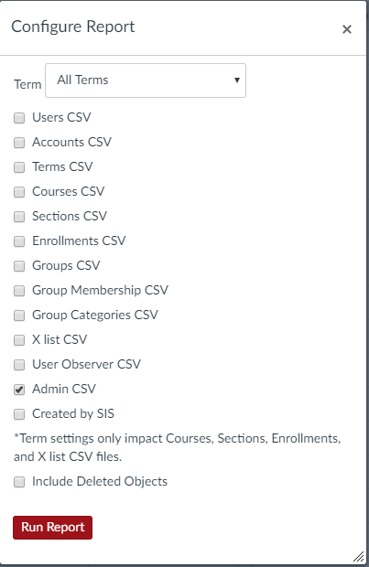Check Group Membership CSV
The height and width of the screenshot is (567, 369).
19,291
